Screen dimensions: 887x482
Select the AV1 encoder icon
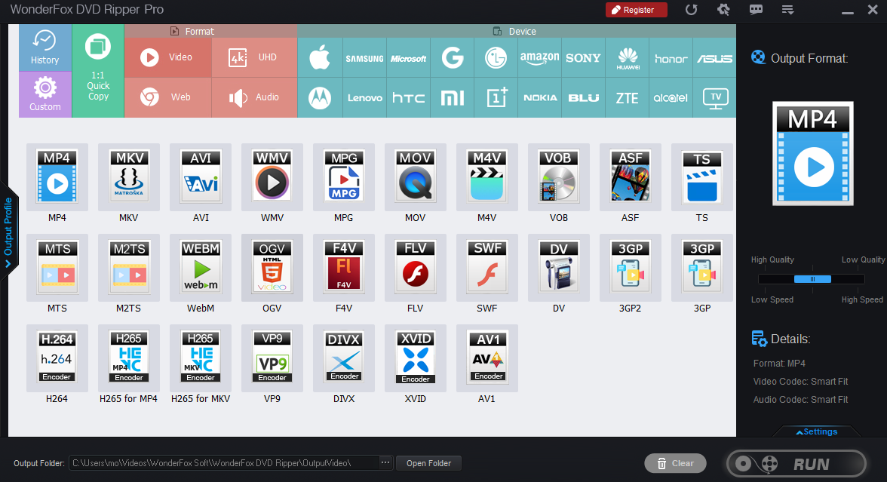point(487,358)
